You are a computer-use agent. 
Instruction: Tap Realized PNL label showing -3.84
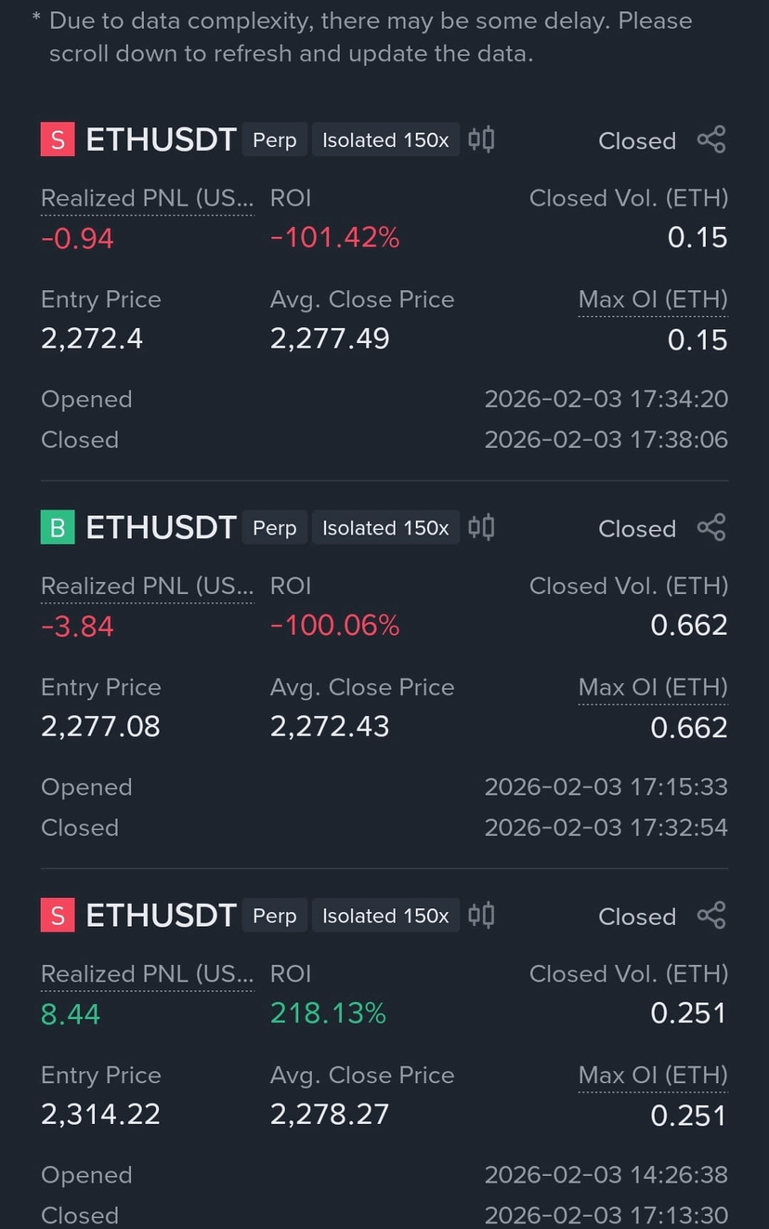pos(147,586)
